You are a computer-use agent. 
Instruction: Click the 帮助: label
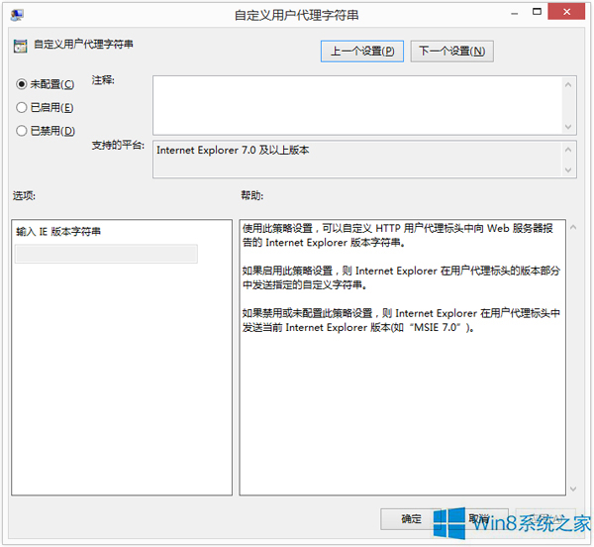coord(252,195)
